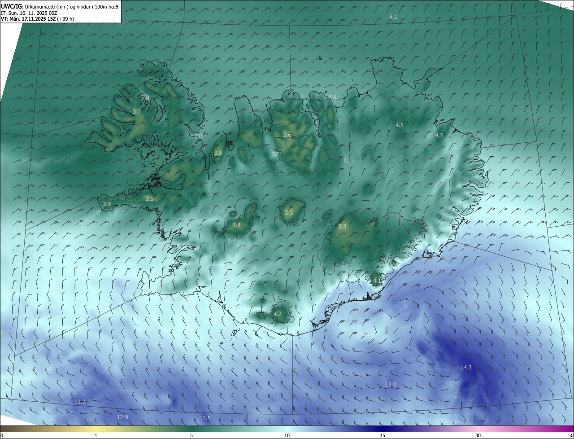
Task: Click the 30 tick label on colour scale
Action: (478, 435)
